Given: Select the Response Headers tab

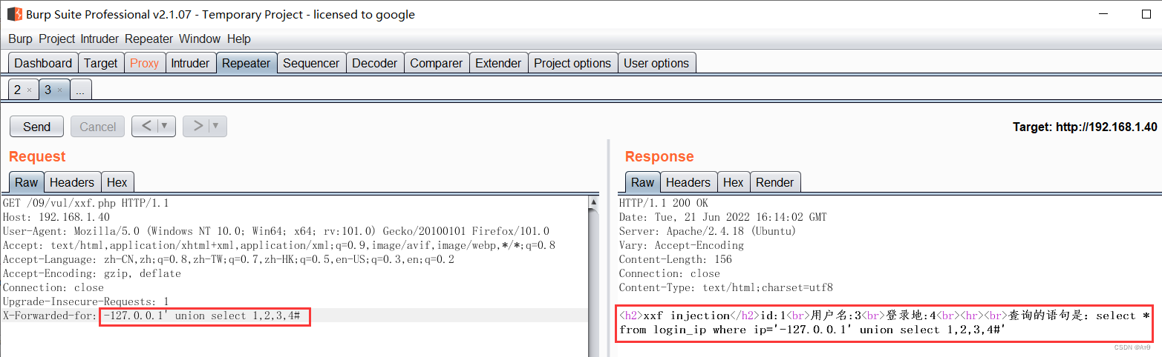Looking at the screenshot, I should [x=688, y=182].
